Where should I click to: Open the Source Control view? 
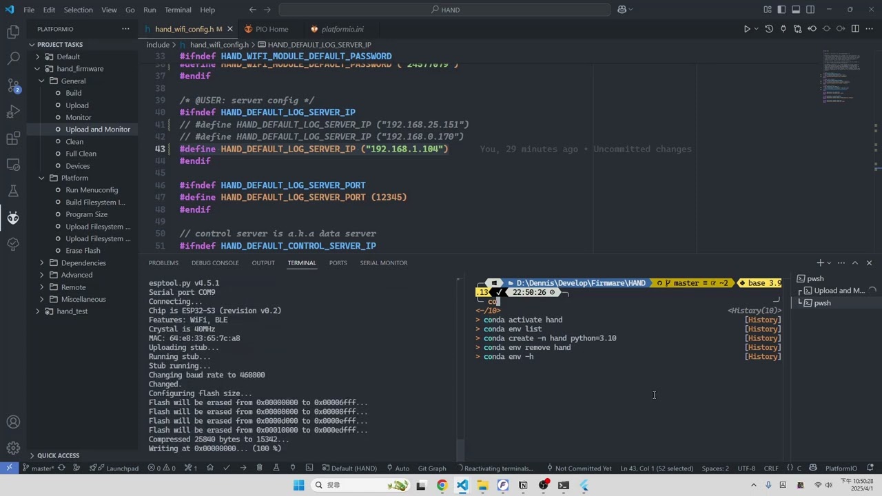(x=13, y=85)
